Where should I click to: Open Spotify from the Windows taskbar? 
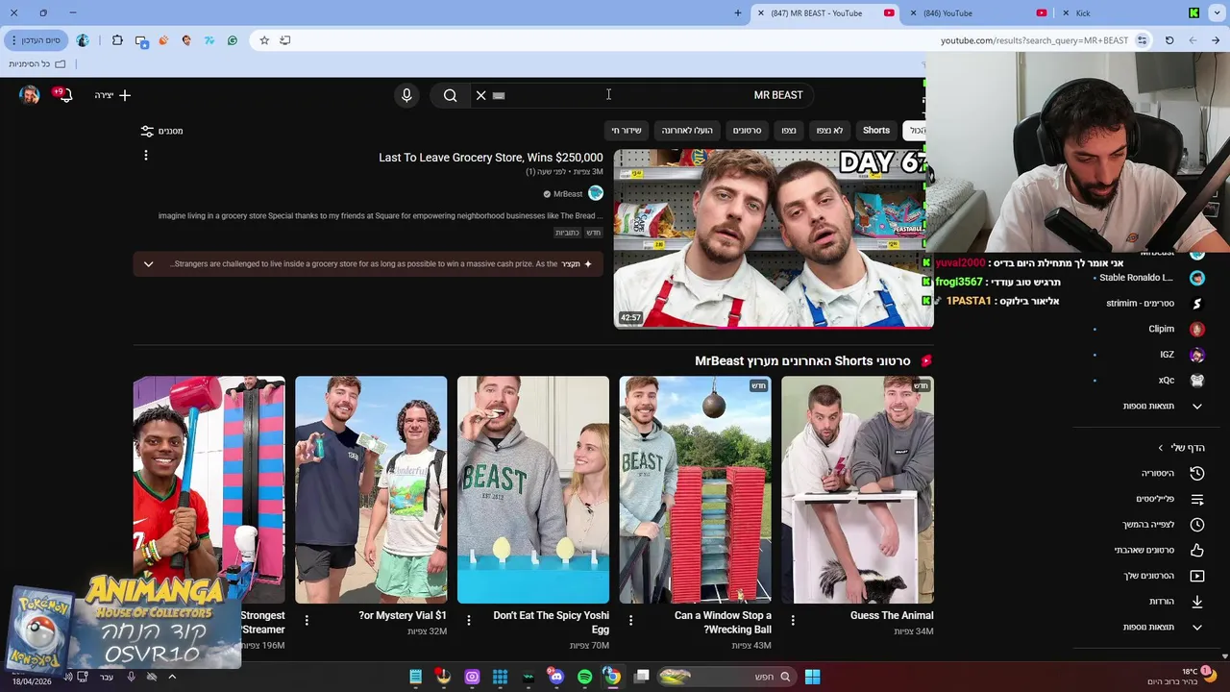584,677
